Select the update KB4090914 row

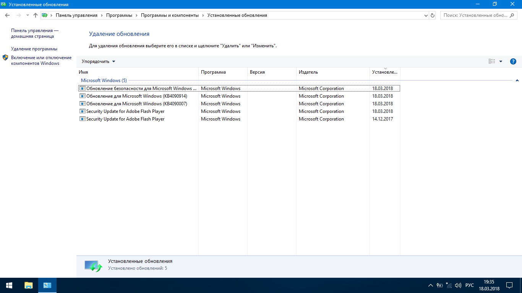click(x=239, y=96)
